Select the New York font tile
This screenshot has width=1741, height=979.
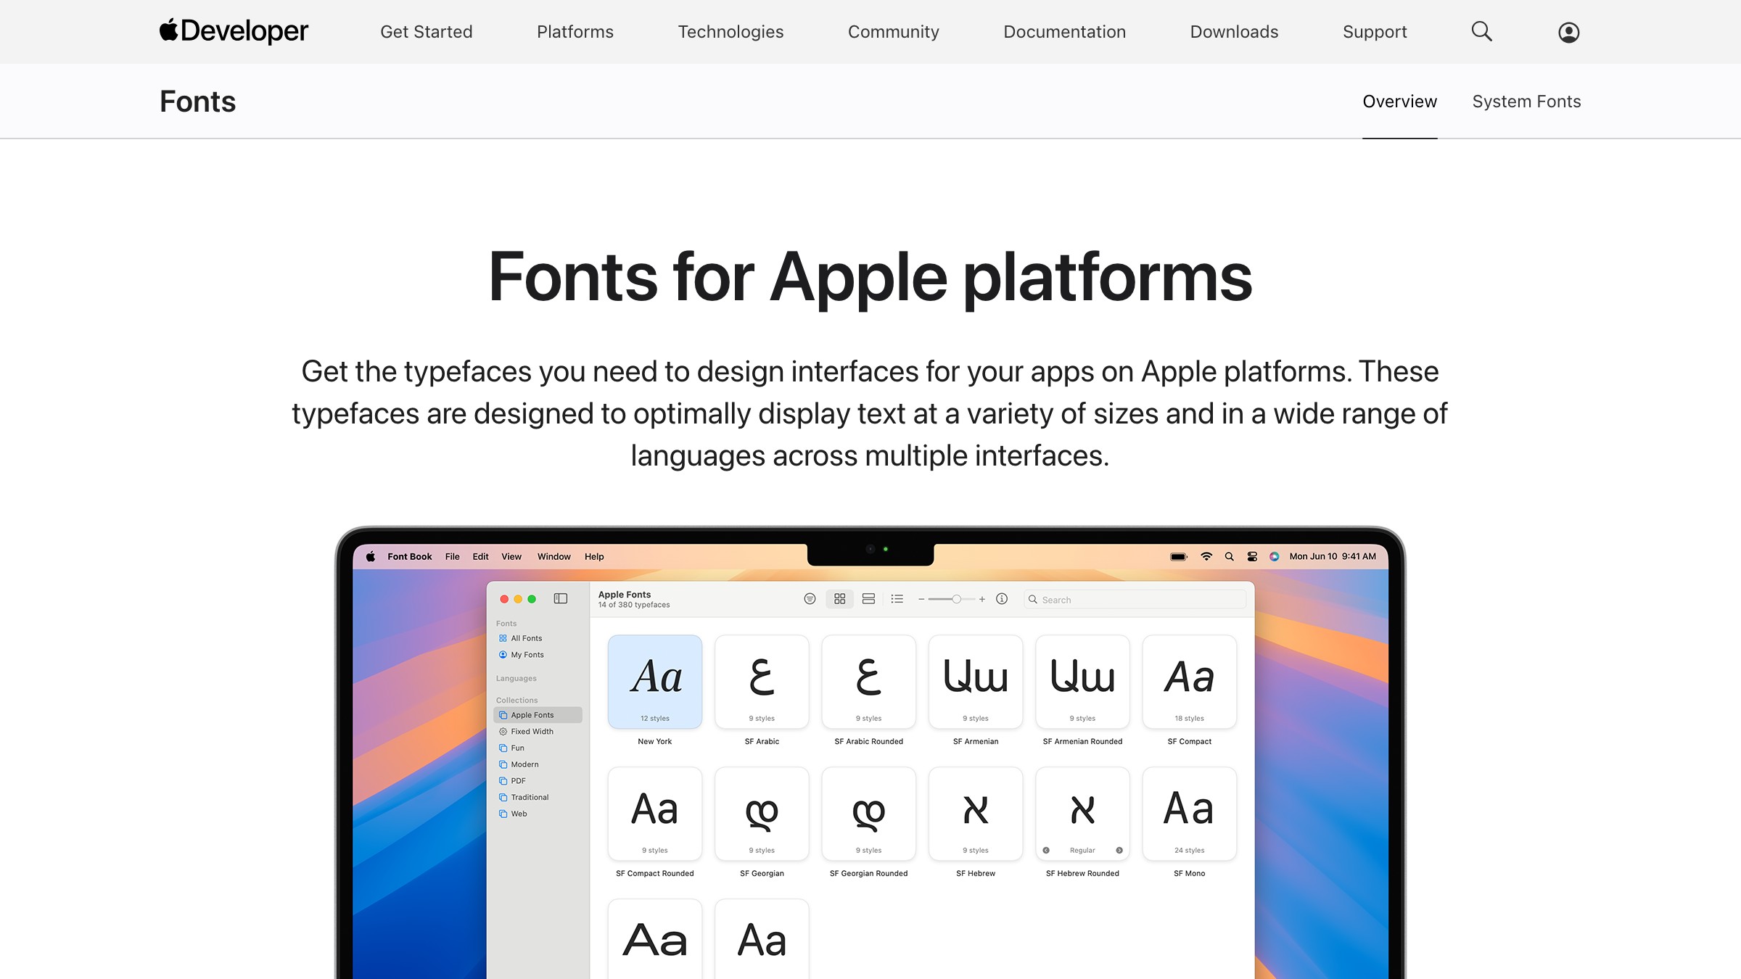tap(654, 682)
